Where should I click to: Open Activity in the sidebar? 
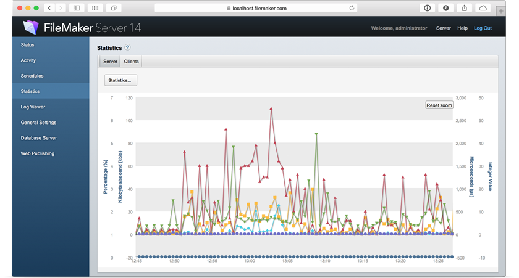pyautogui.click(x=51, y=60)
